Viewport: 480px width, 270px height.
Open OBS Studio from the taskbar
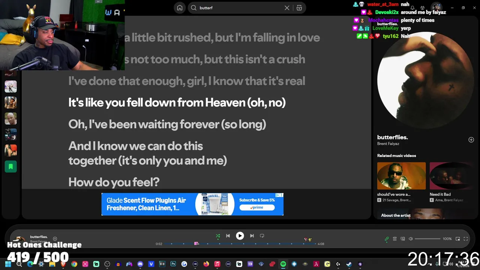coord(107,264)
